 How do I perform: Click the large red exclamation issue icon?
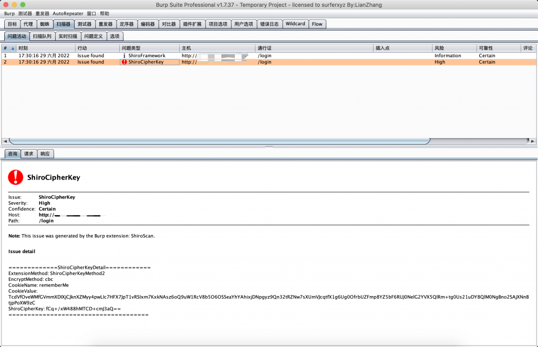[15, 177]
